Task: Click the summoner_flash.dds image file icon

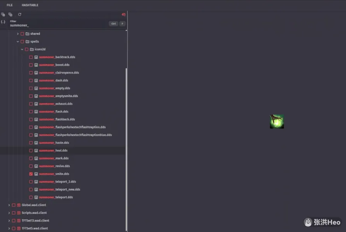Action: 36,112
